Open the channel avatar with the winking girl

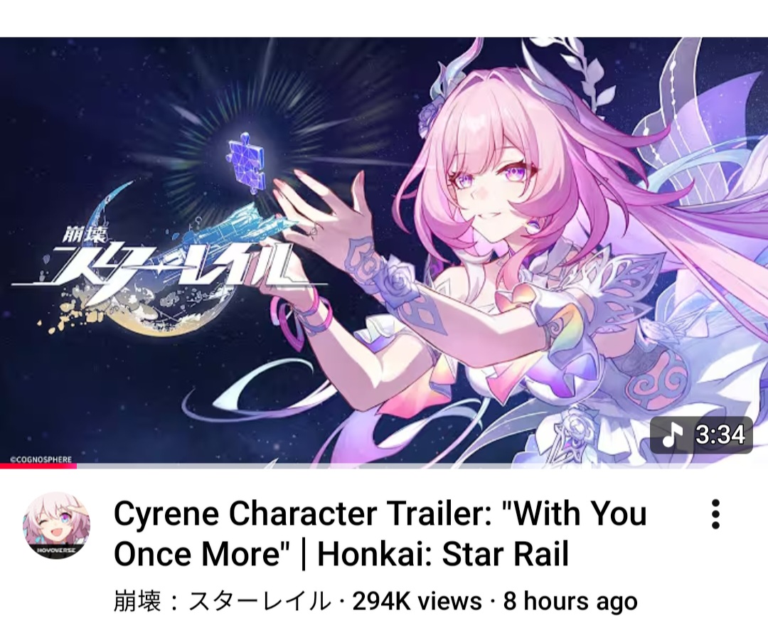point(56,526)
